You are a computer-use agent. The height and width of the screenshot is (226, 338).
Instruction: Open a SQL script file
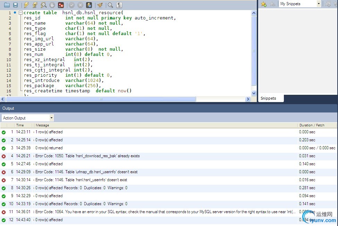(7, 5)
